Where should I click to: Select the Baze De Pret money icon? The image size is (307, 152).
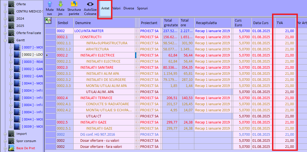(x=11, y=148)
